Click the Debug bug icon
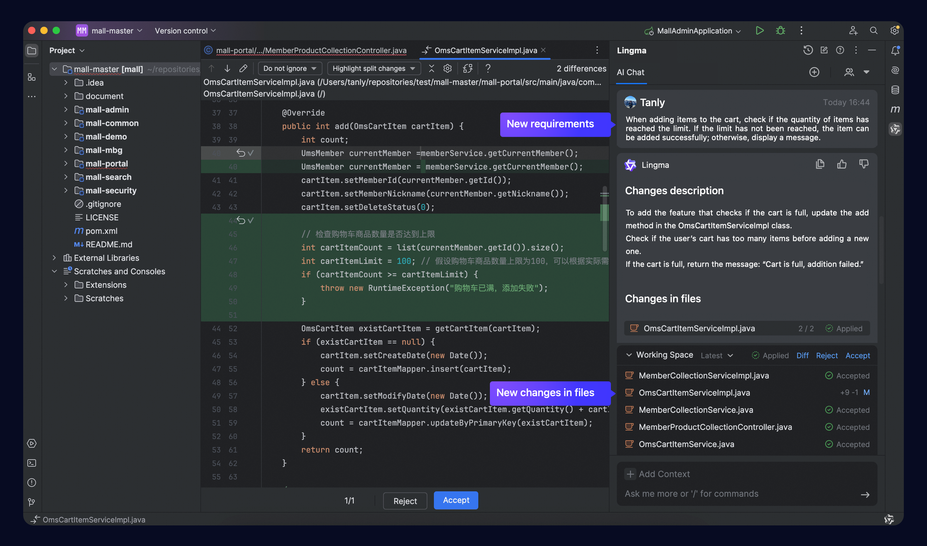The width and height of the screenshot is (927, 546). (781, 31)
